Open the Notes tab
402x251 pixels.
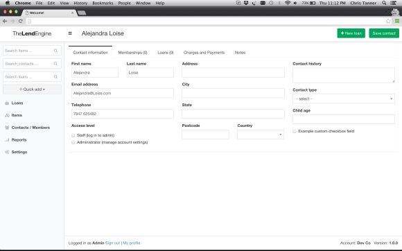pyautogui.click(x=240, y=52)
